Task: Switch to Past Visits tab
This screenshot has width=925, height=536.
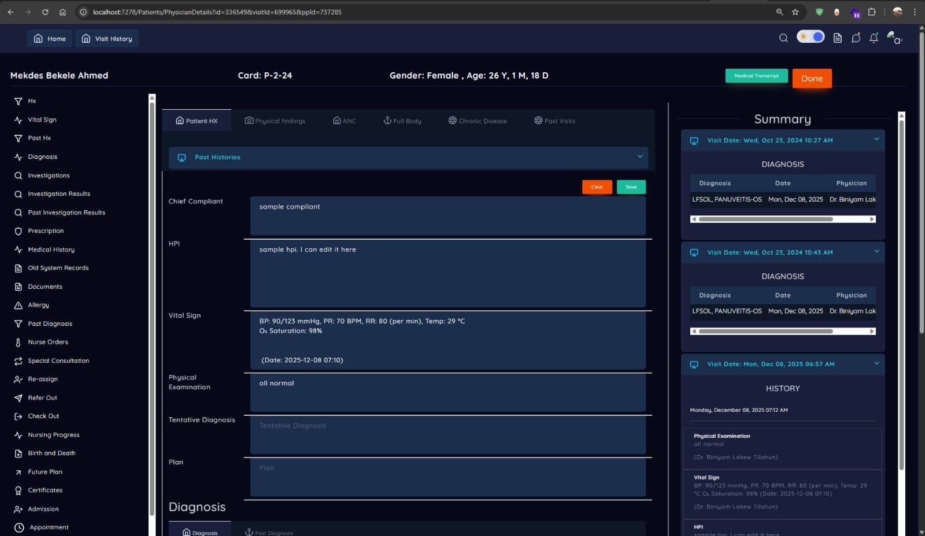Action: (555, 121)
